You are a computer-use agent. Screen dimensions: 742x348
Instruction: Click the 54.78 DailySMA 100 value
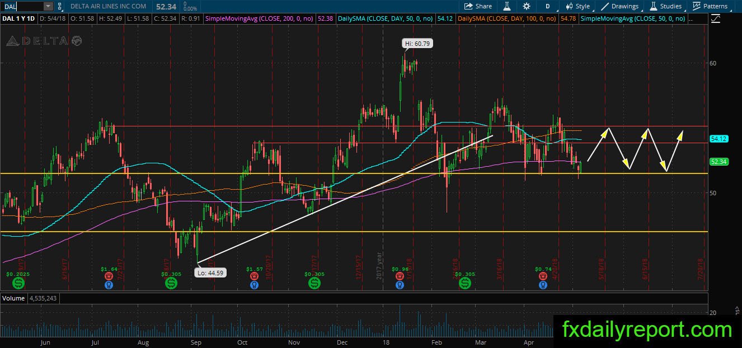pos(567,18)
